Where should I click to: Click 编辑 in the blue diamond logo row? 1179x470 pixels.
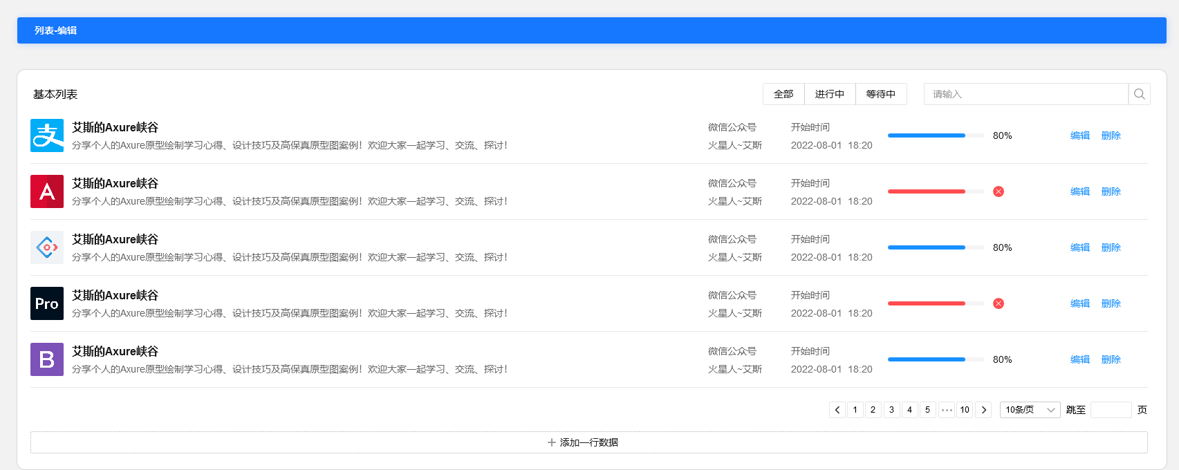[1080, 247]
